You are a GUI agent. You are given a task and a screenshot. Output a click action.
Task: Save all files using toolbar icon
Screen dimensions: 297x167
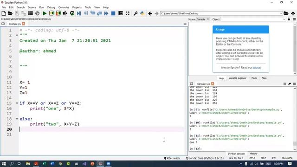tap(24, 13)
